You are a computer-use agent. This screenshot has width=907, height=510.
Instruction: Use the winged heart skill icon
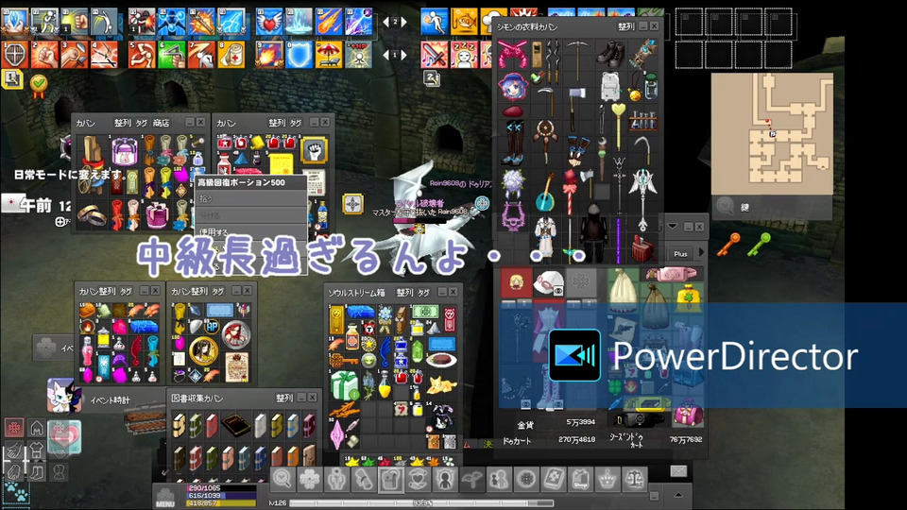[268, 22]
